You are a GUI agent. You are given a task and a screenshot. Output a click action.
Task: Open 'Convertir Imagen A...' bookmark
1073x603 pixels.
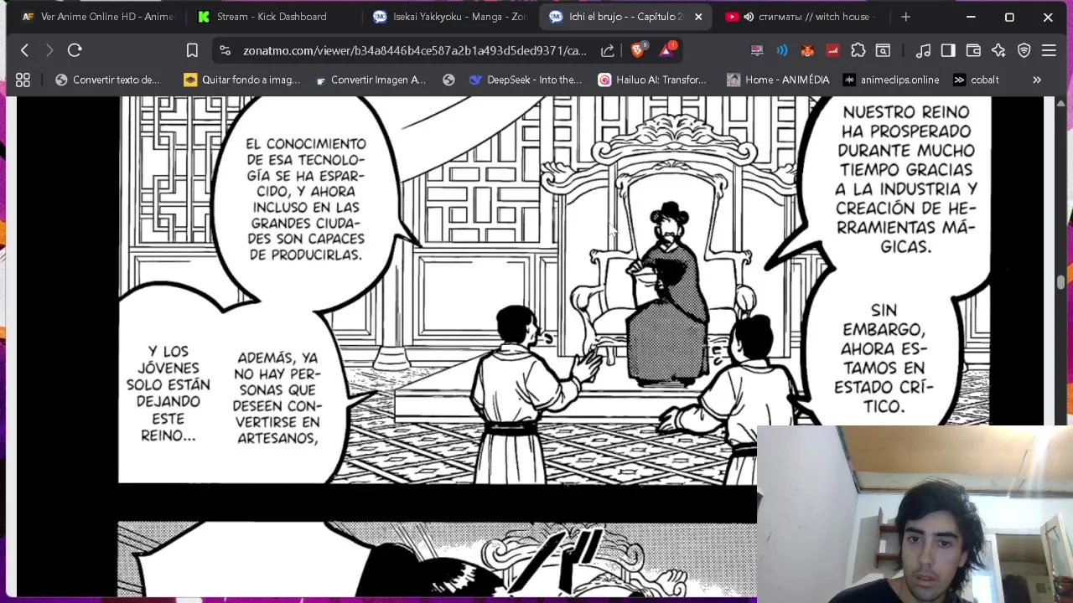371,80
